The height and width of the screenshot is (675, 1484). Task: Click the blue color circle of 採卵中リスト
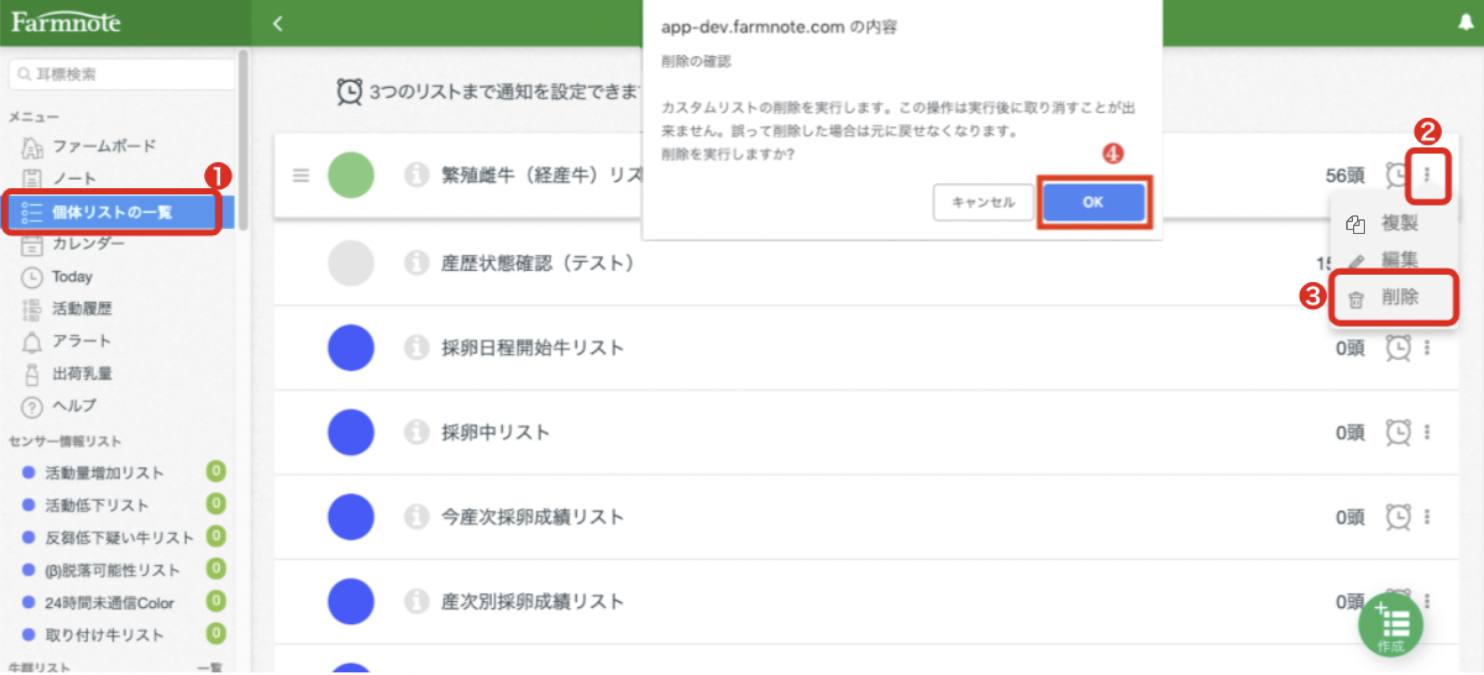[351, 432]
